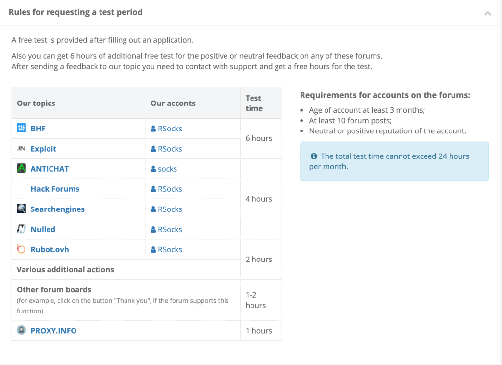The width and height of the screenshot is (502, 365).
Task: Click the 24 hours per month notice text
Action: click(x=389, y=161)
